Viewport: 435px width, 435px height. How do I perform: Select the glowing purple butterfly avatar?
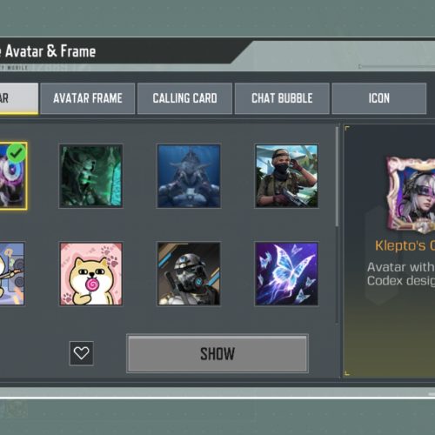(286, 274)
